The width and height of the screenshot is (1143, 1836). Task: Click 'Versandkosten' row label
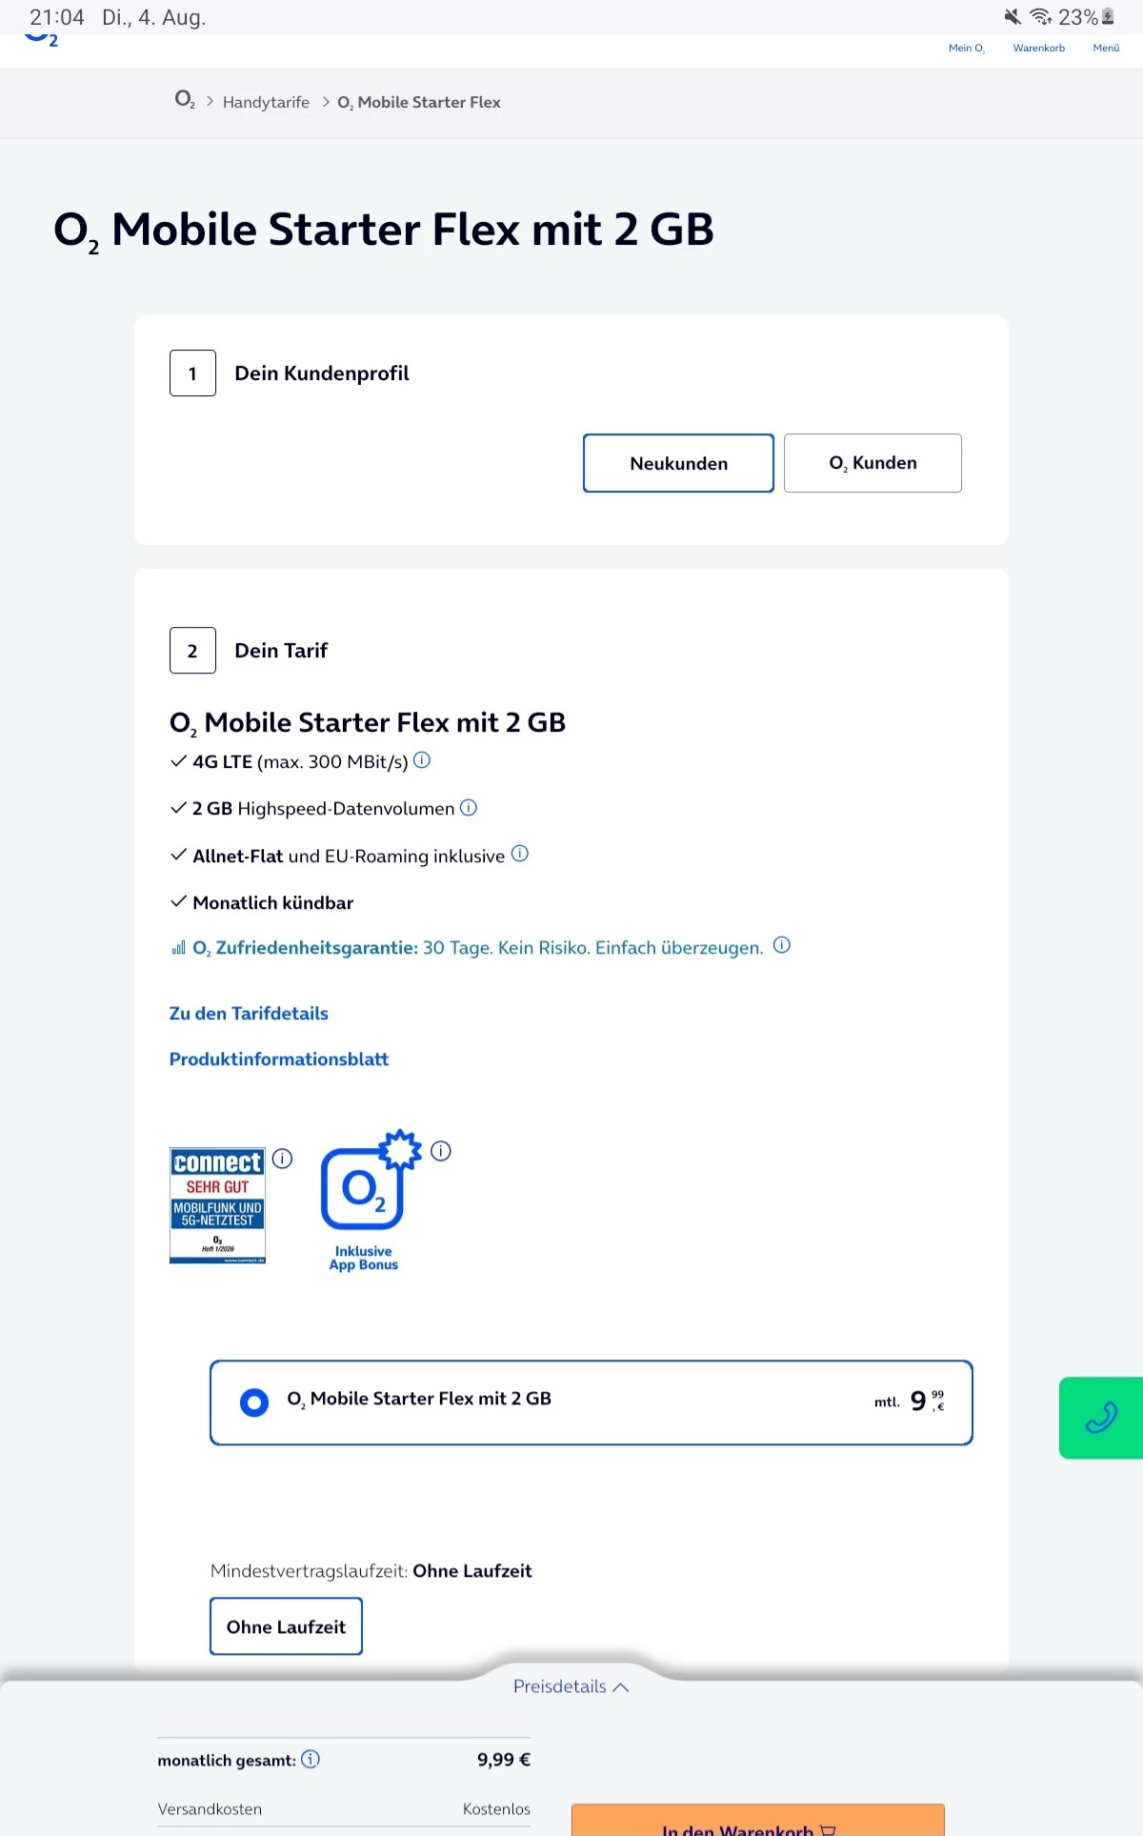210,1808
